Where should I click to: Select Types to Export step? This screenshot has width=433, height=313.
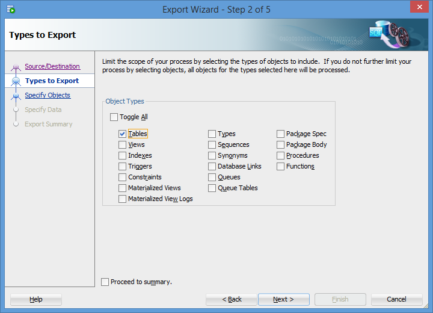tap(52, 81)
